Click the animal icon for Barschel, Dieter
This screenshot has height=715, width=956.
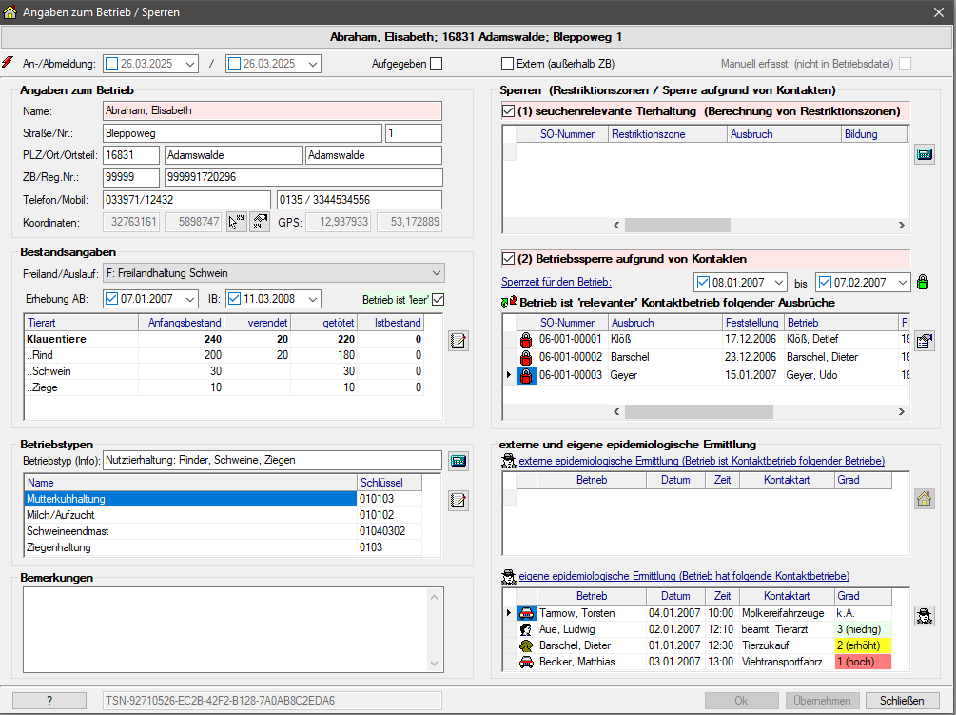tap(525, 645)
